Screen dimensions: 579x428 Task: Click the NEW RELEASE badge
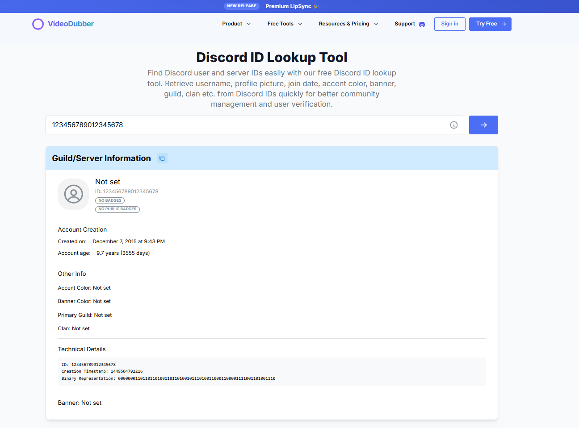[x=242, y=6]
